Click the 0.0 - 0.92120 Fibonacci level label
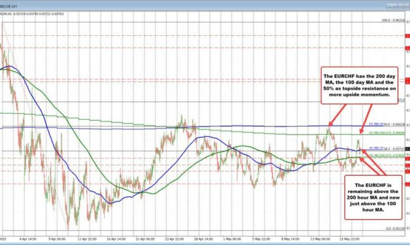 (x=396, y=229)
